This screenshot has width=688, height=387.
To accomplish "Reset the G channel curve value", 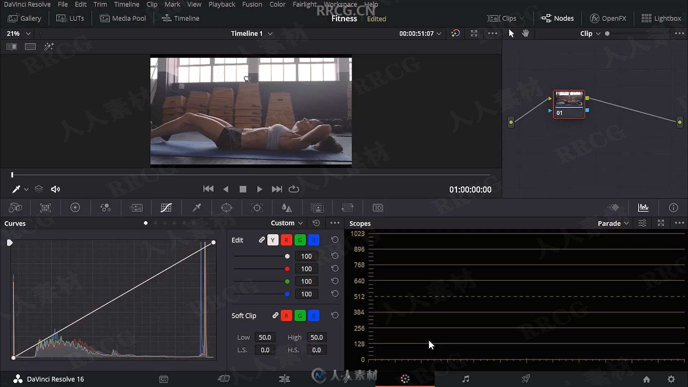I will click(x=335, y=281).
